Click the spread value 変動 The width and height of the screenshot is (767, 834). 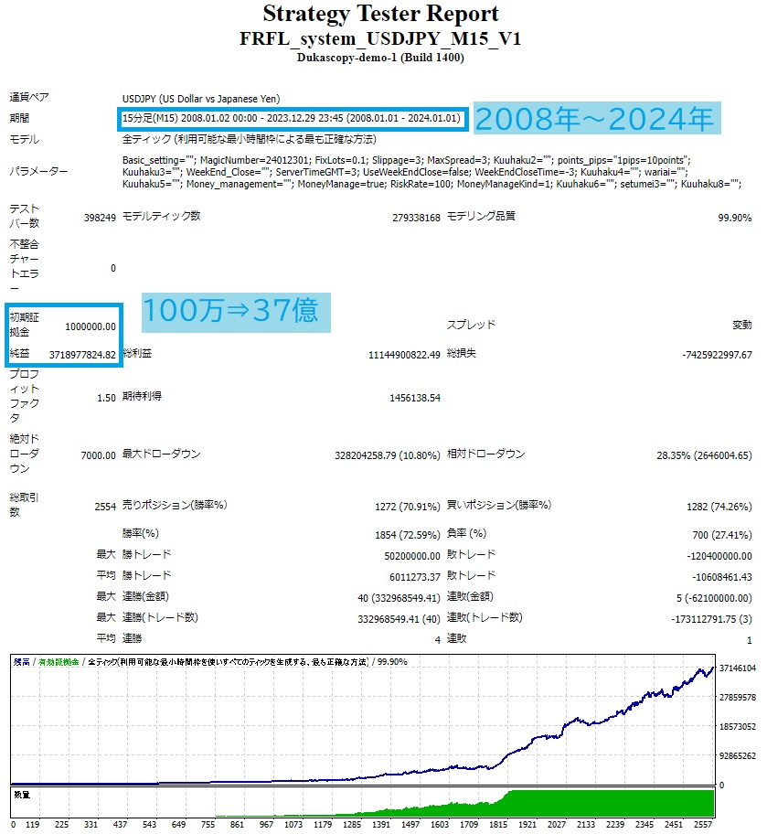(x=742, y=325)
